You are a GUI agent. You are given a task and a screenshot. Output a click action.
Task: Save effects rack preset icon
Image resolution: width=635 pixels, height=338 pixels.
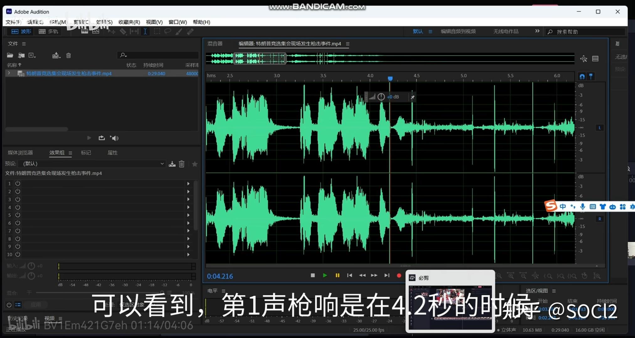tap(172, 164)
